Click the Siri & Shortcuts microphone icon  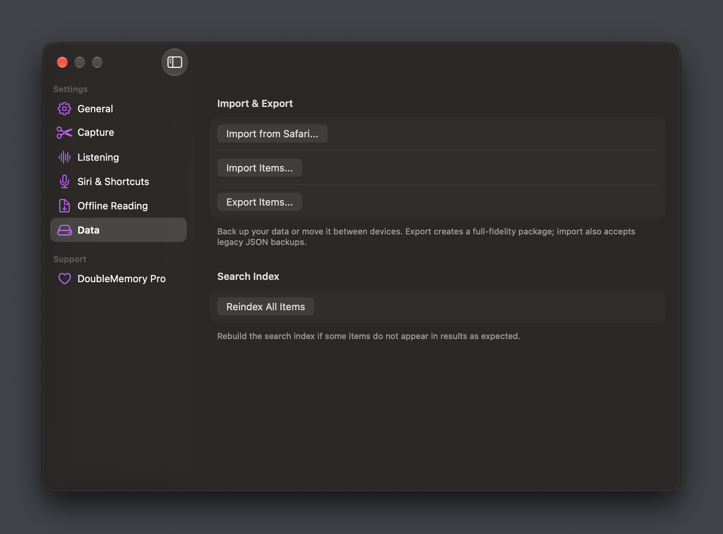coord(64,181)
